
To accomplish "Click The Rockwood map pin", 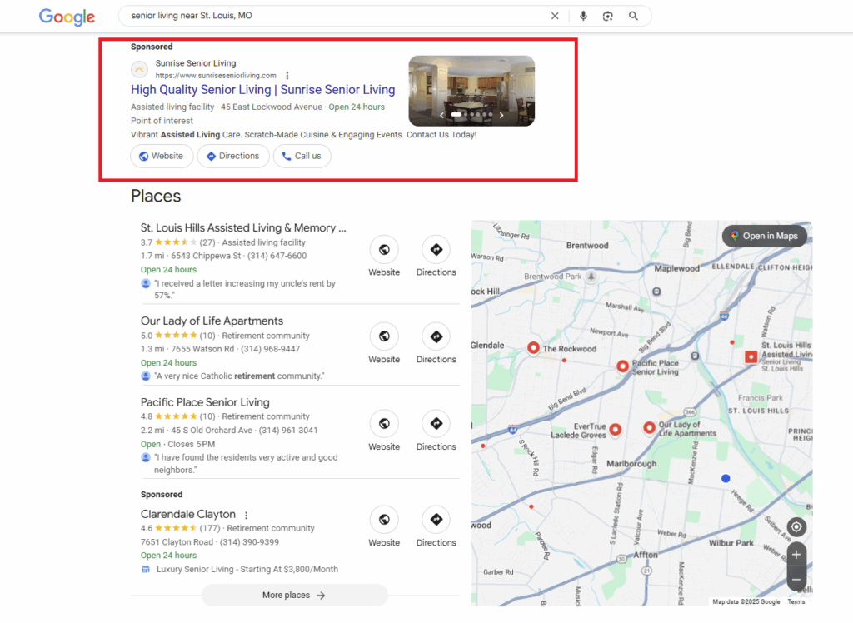I will [534, 347].
